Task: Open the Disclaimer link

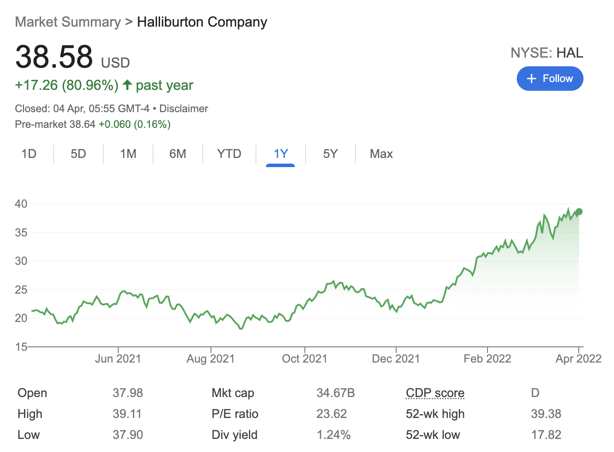Action: click(183, 108)
